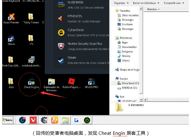Open the Tricky Towers folder
The image size is (191, 140).
coord(31,18)
